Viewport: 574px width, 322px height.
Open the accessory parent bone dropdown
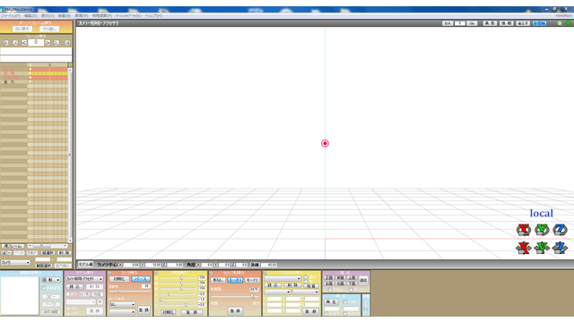pos(306,292)
